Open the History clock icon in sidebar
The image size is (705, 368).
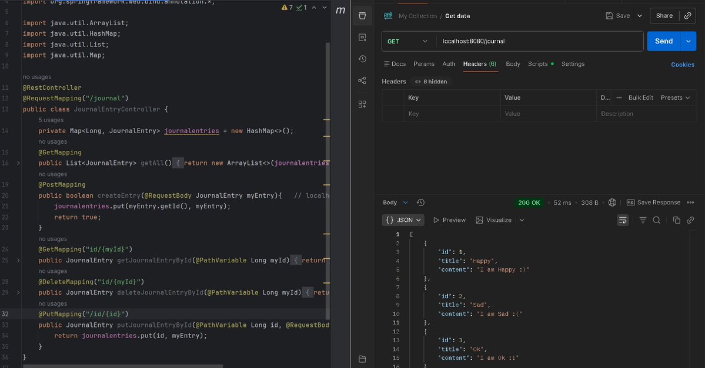click(x=362, y=59)
